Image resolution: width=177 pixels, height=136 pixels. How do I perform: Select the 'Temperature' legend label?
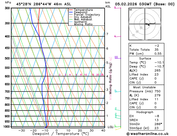pyautogui.click(x=83, y=10)
